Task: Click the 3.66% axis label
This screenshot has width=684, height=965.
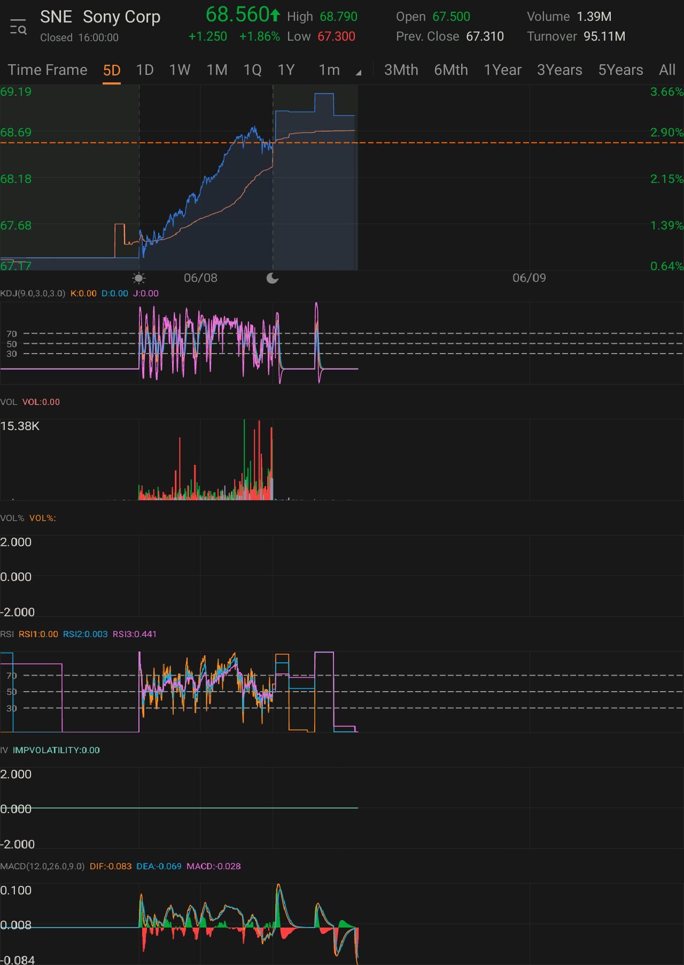Action: [667, 91]
